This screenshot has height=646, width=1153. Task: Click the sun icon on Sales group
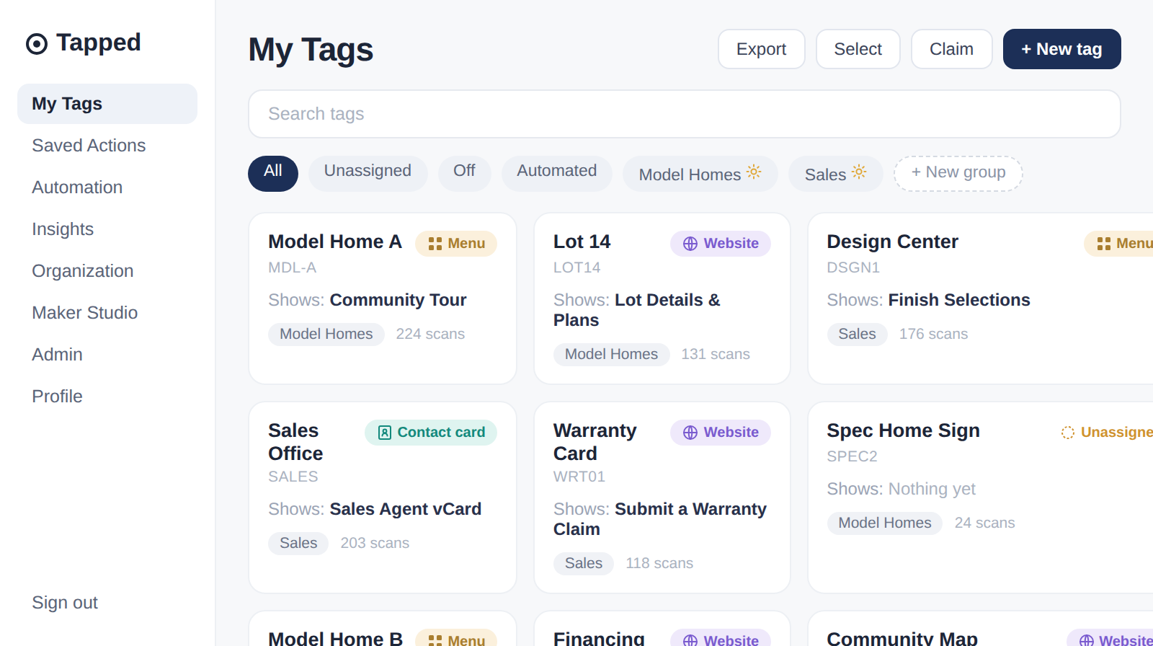point(859,172)
